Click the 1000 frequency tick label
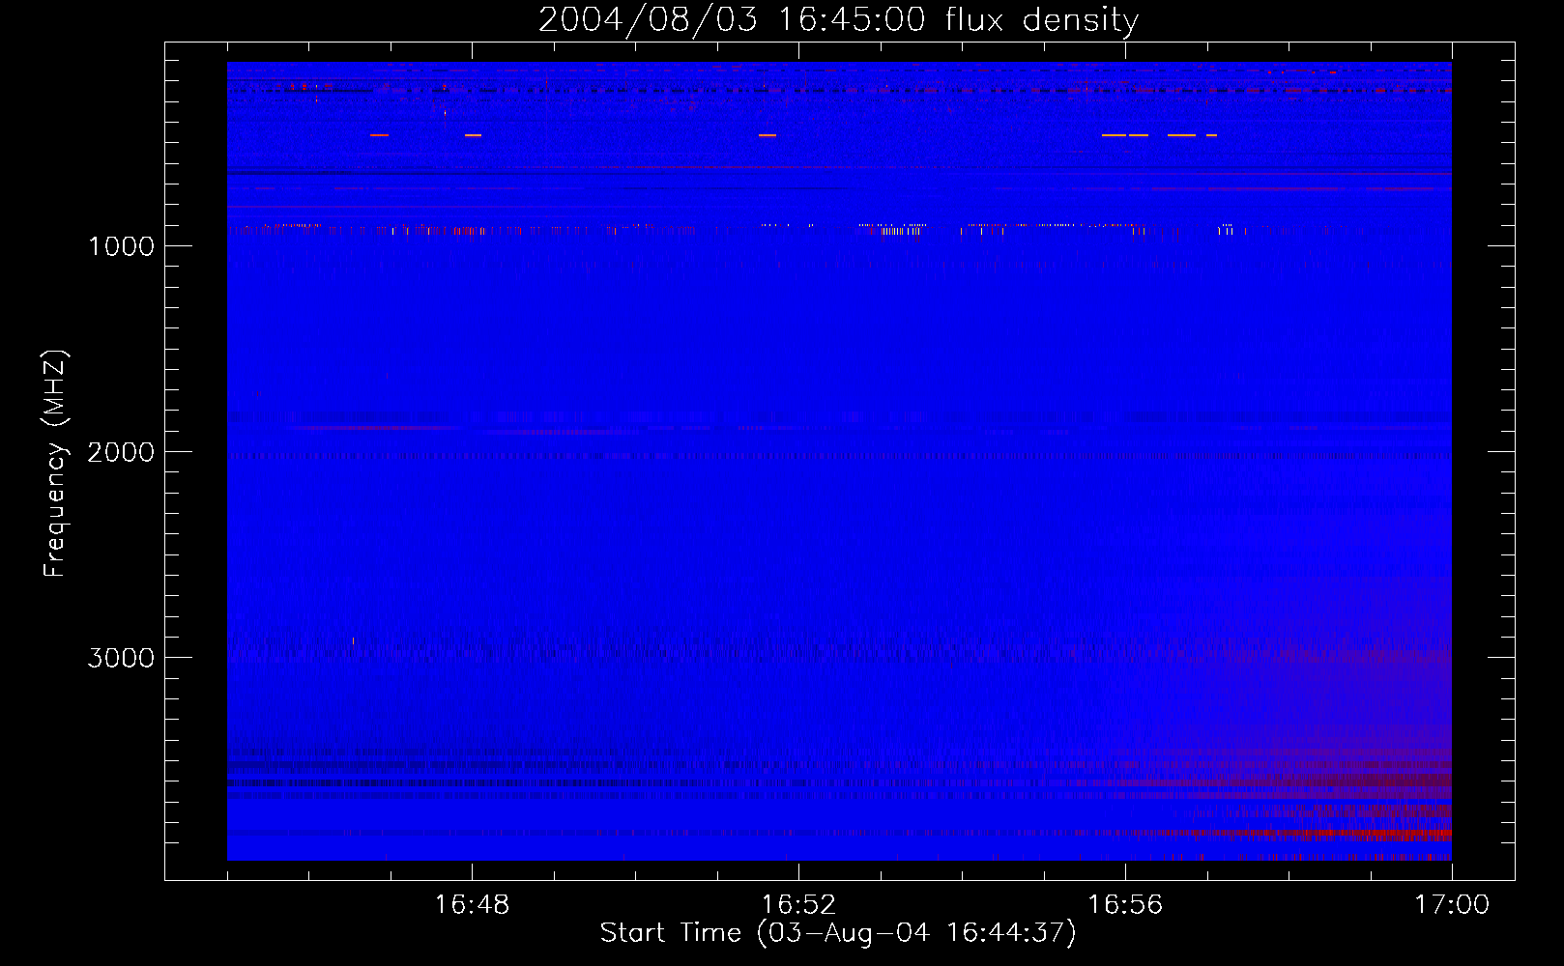 (x=121, y=246)
